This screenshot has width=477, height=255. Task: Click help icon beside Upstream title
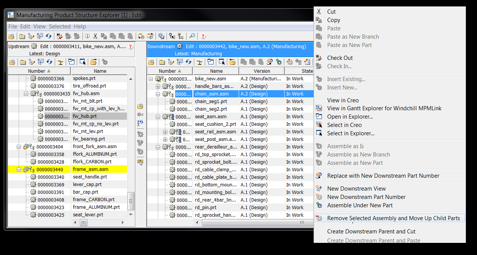tap(130, 47)
